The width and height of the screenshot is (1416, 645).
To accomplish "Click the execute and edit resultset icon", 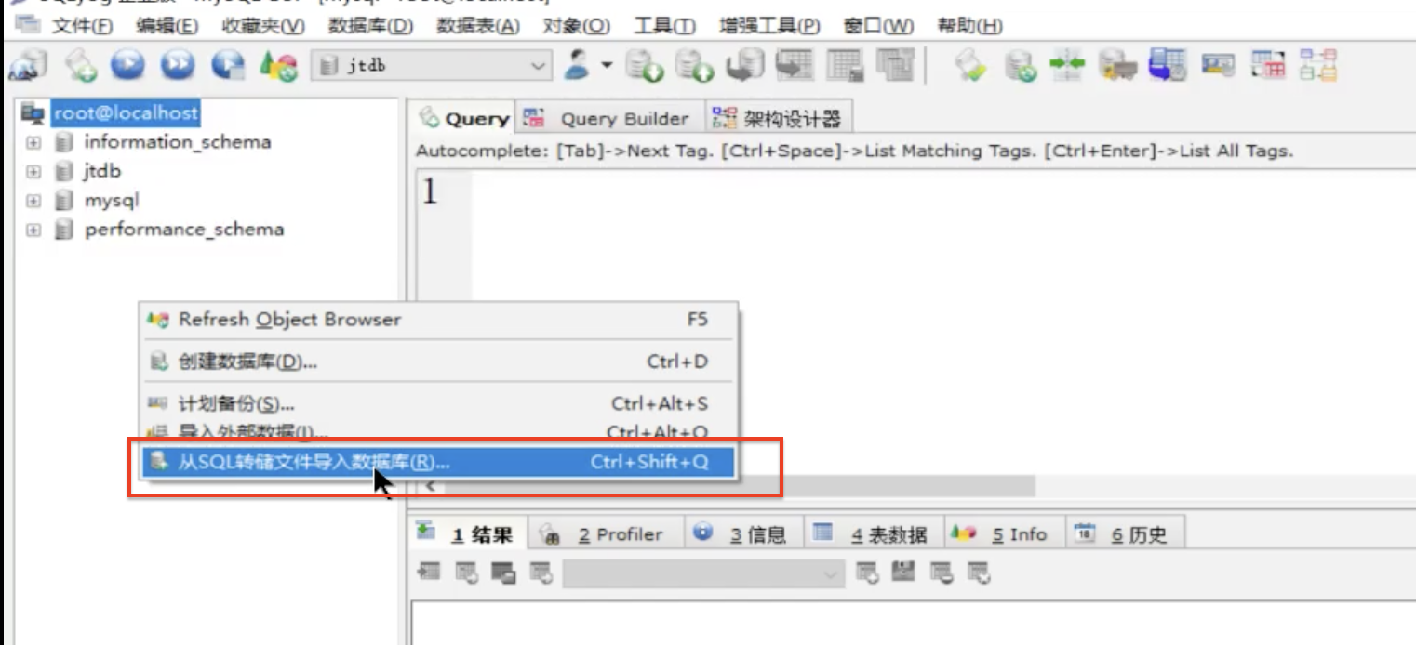I will pos(228,66).
